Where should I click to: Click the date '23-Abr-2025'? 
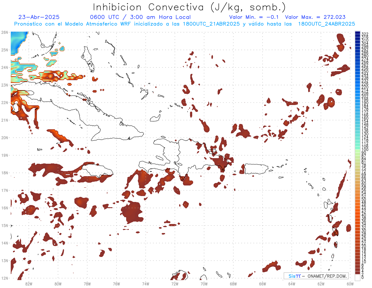pos(39,17)
